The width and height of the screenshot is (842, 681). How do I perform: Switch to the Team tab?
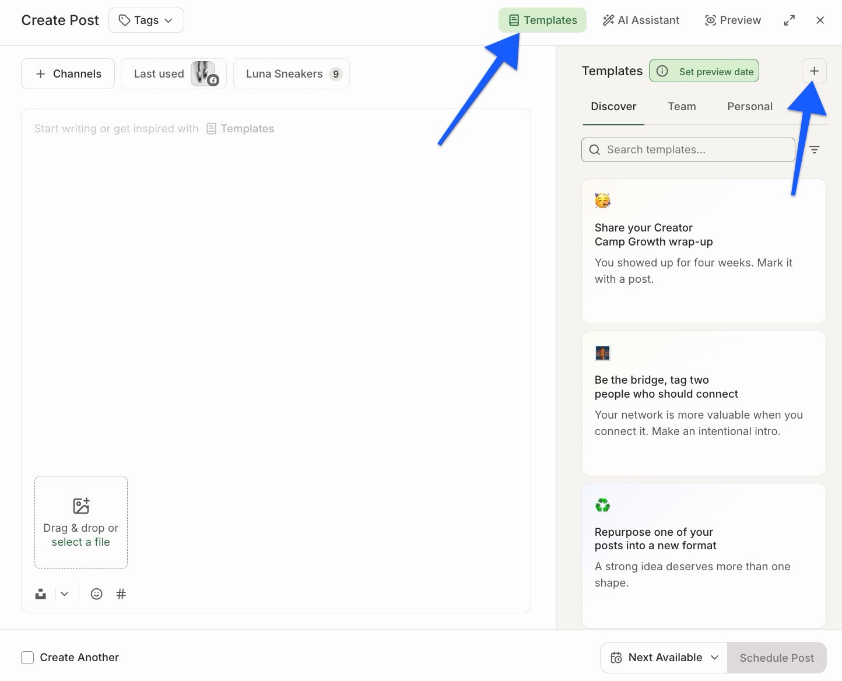tap(682, 107)
